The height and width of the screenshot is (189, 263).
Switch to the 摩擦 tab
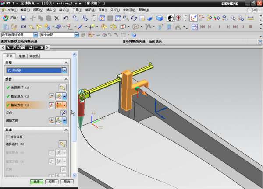22,56
